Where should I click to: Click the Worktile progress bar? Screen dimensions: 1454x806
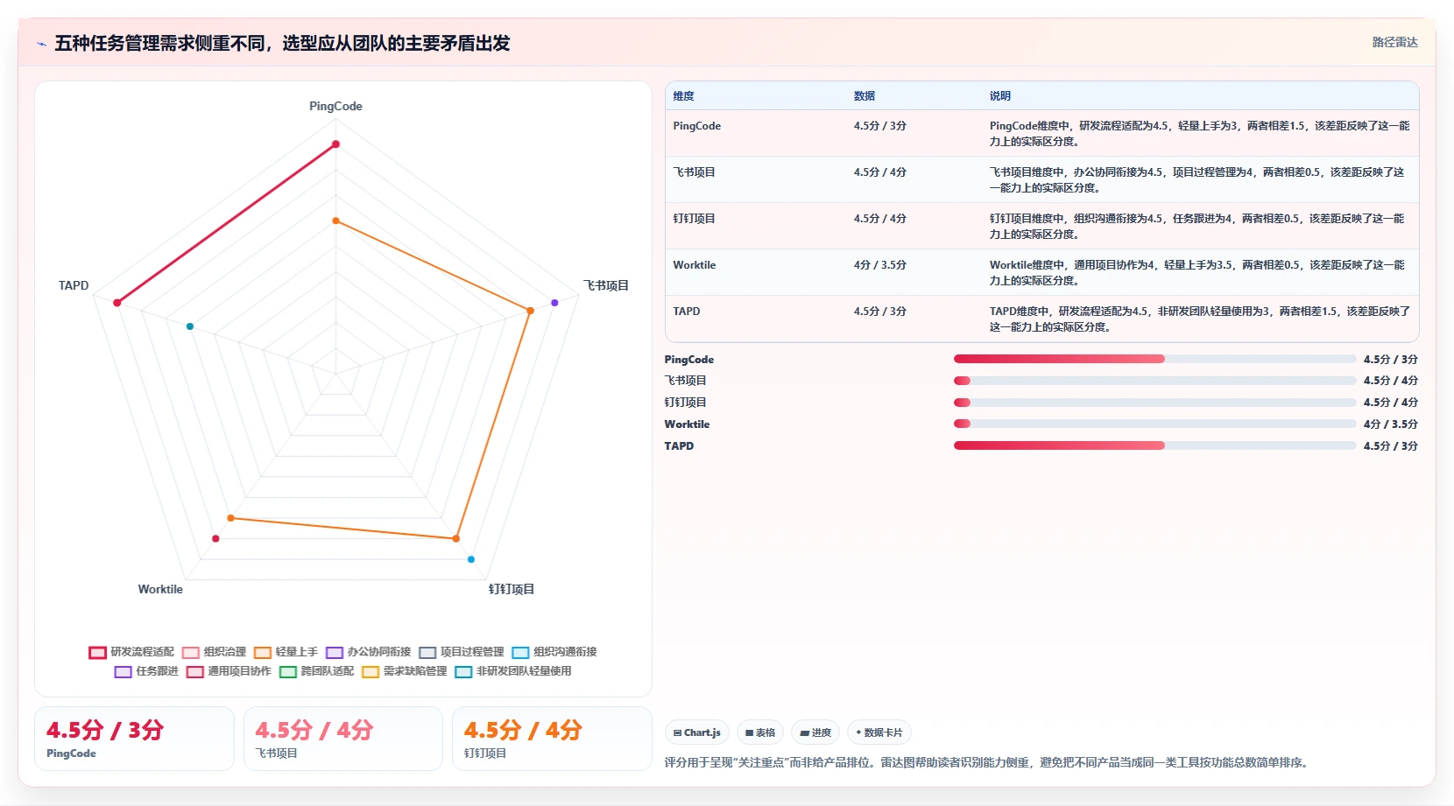pos(1154,424)
